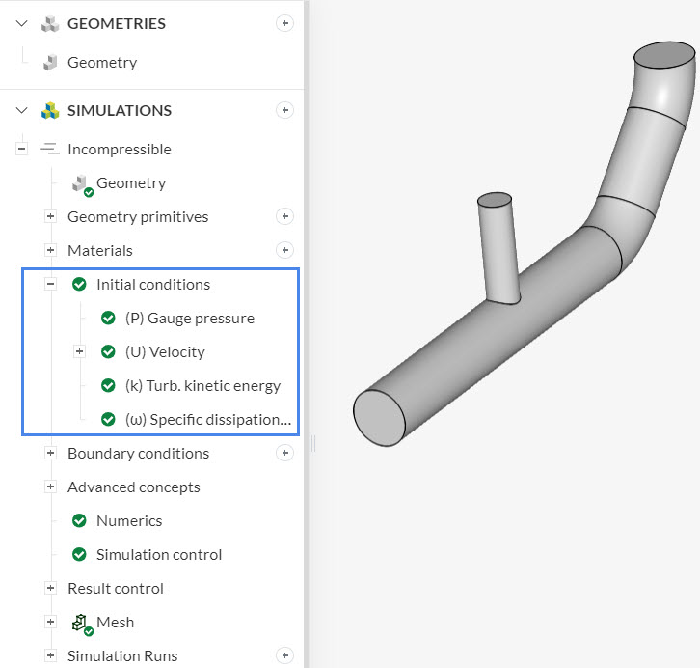Open the (P) Gauge pressure setting
The image size is (700, 668).
tap(189, 318)
